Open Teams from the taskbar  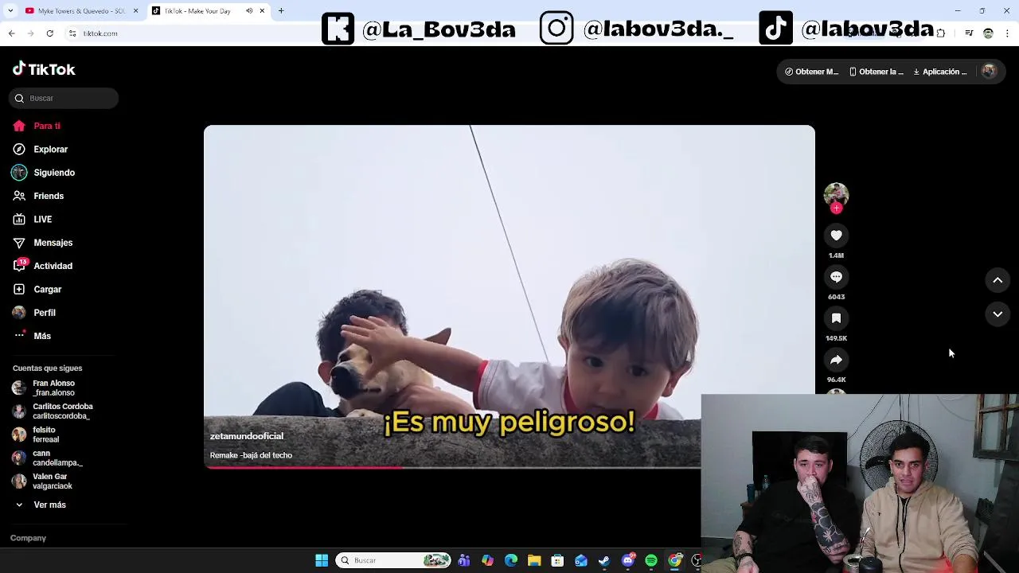(464, 560)
